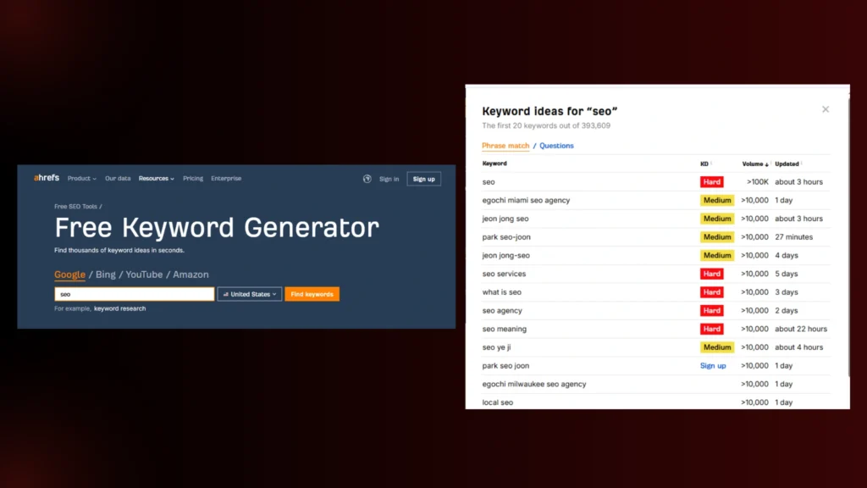Click the what is seo keyword

(x=501, y=292)
